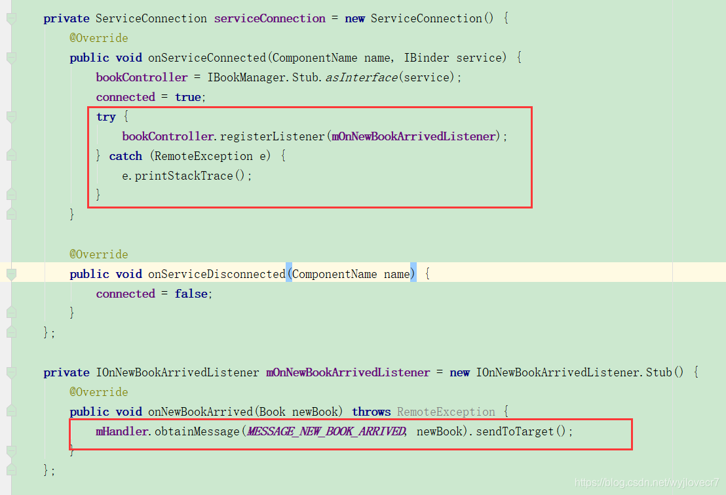Click the mHandler field reference
The image size is (726, 495).
point(122,431)
